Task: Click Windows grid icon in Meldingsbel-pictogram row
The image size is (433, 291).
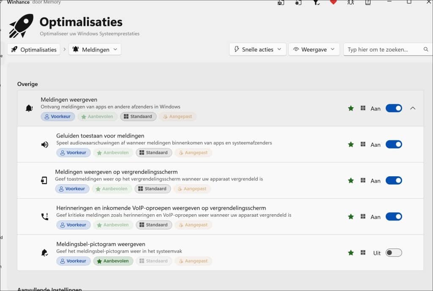Action: pyautogui.click(x=363, y=253)
